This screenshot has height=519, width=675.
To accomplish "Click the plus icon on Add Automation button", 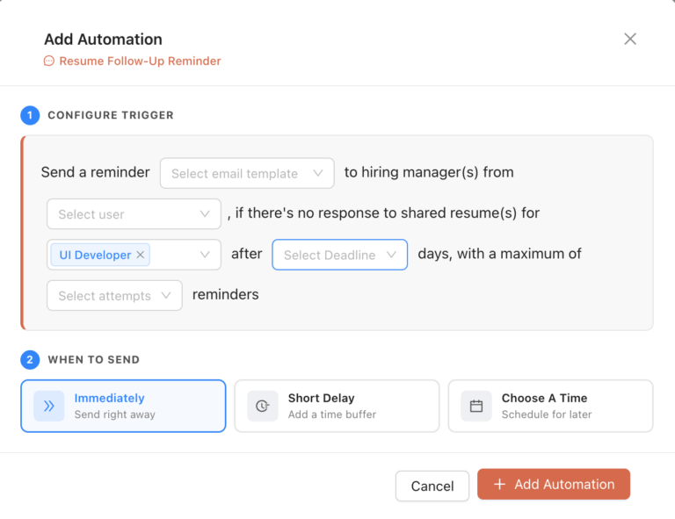I will tap(499, 484).
